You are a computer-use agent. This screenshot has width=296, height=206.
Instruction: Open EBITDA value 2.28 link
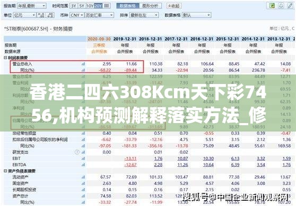[x=158, y=165]
